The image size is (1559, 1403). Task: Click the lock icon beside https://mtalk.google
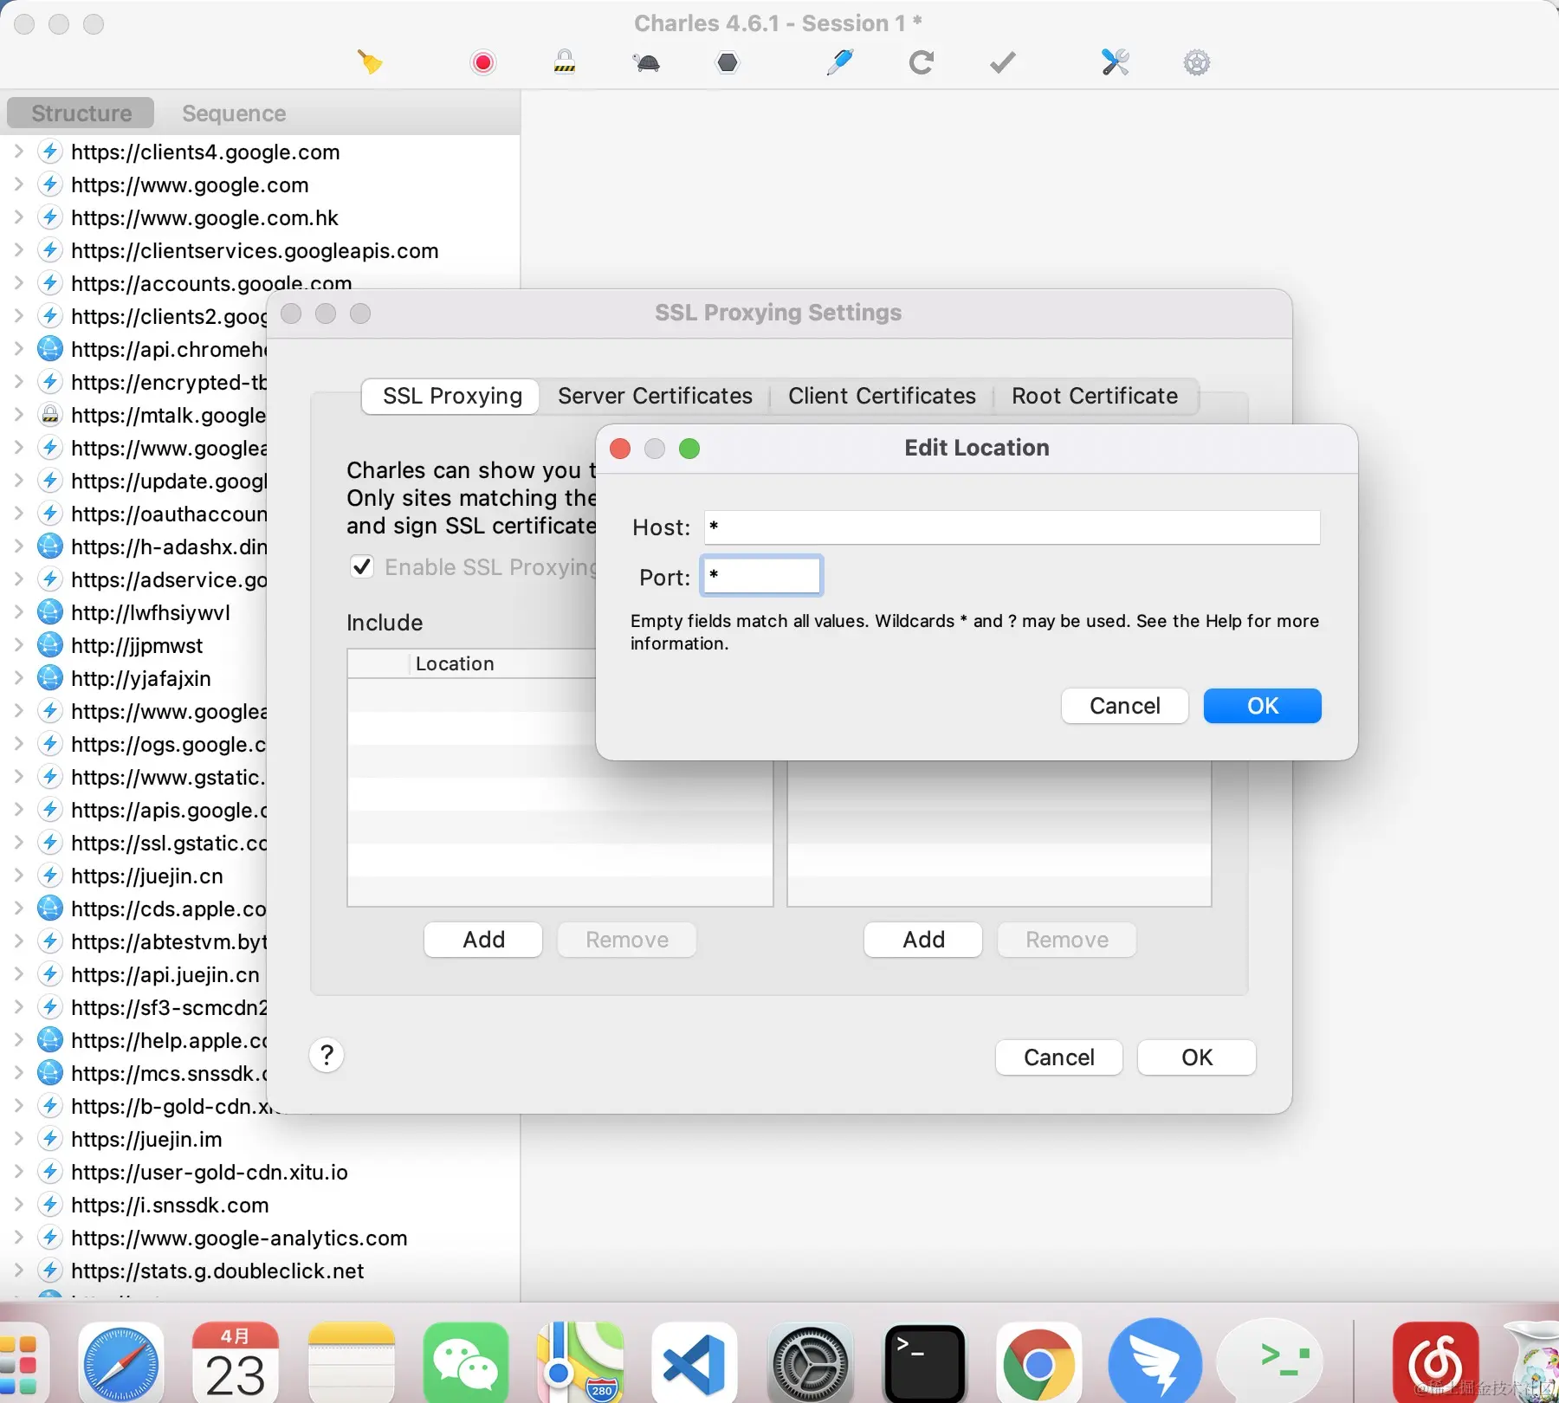coord(50,415)
